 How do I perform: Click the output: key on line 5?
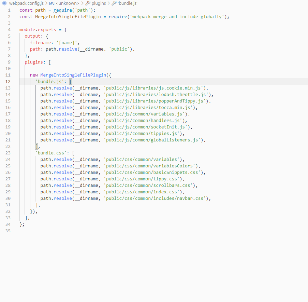tap(33, 36)
